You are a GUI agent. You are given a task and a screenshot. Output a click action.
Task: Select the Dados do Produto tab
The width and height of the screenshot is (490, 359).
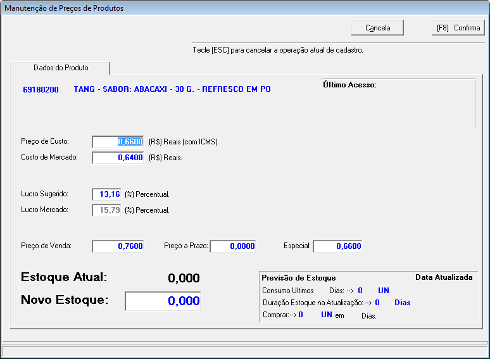point(60,68)
